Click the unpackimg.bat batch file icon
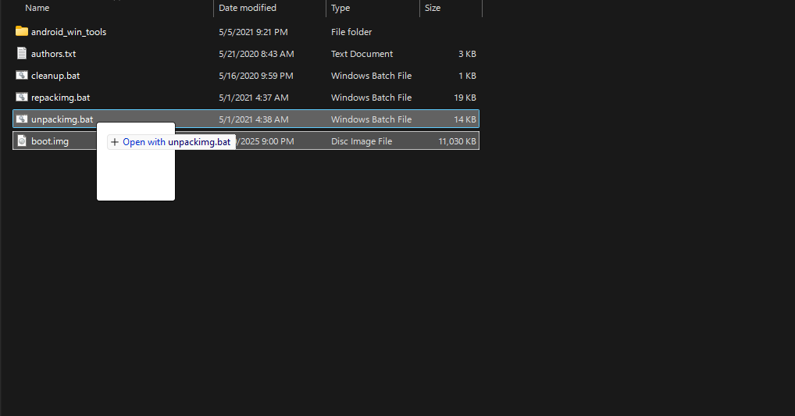The width and height of the screenshot is (795, 416). coord(21,119)
